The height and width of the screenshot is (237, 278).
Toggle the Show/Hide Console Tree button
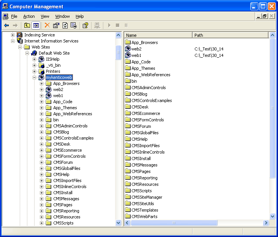click(36, 25)
